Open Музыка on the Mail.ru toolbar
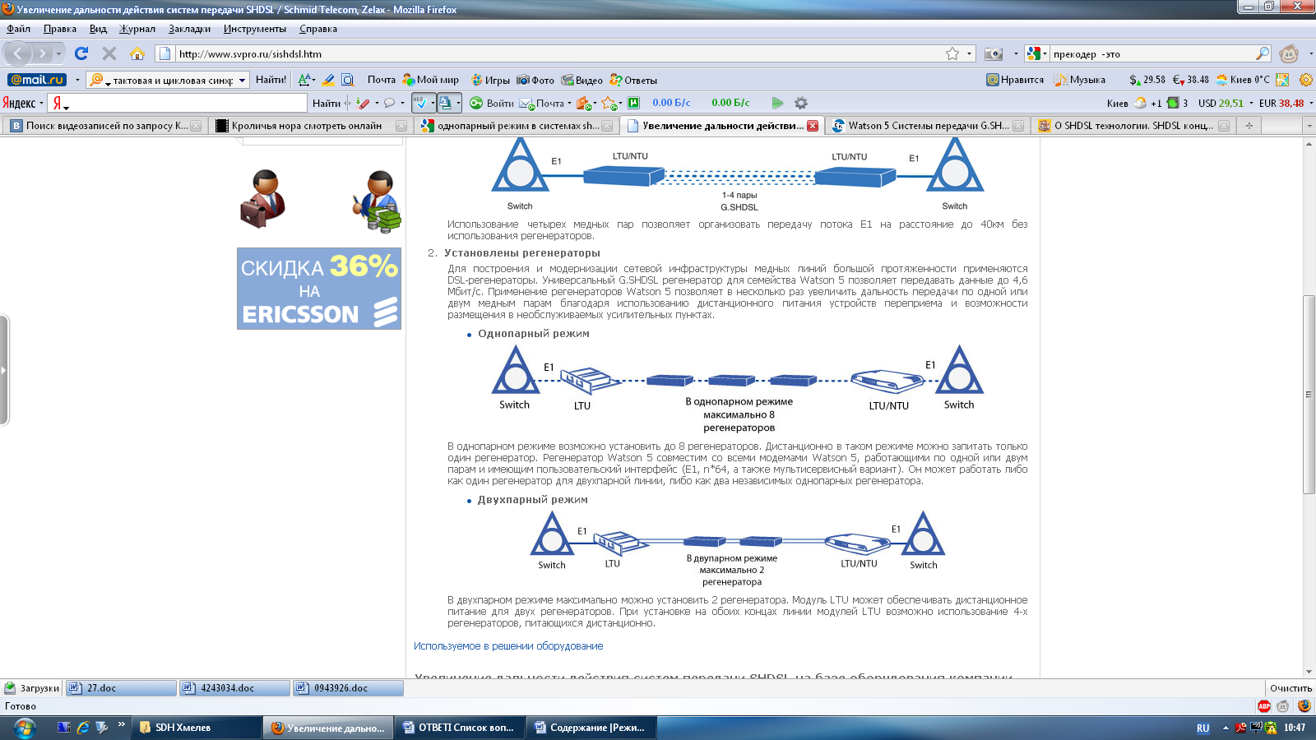Viewport: 1316px width, 740px height. [1081, 80]
